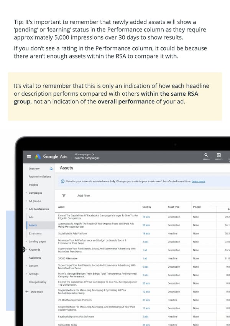Open the Search magnifier tool

(206, 155)
